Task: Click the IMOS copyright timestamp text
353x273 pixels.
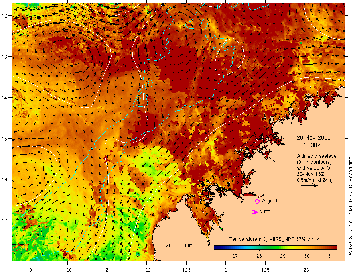Action: coord(350,206)
